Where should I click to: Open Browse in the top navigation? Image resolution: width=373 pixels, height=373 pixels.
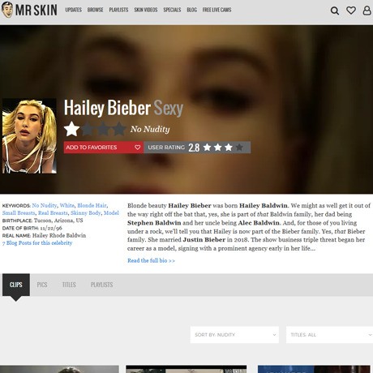95,10
